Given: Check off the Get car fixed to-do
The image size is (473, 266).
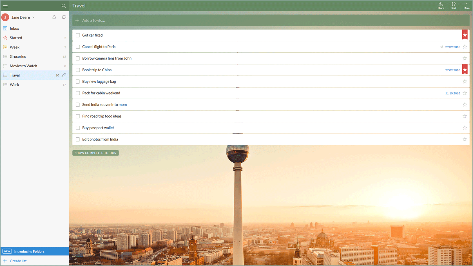Looking at the screenshot, I should pos(78,35).
